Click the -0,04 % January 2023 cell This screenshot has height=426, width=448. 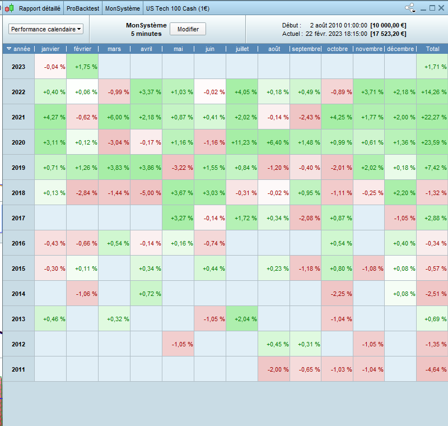50,67
